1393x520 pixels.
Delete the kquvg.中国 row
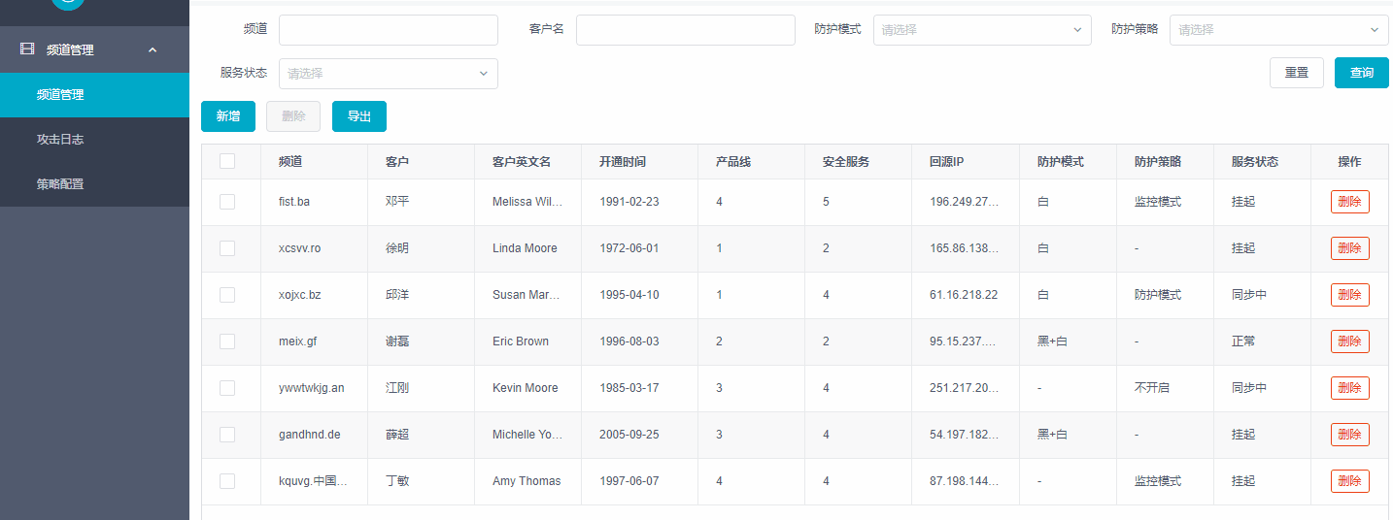1350,481
